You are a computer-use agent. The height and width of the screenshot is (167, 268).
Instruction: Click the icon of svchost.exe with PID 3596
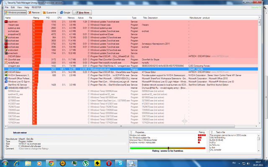point(6,47)
